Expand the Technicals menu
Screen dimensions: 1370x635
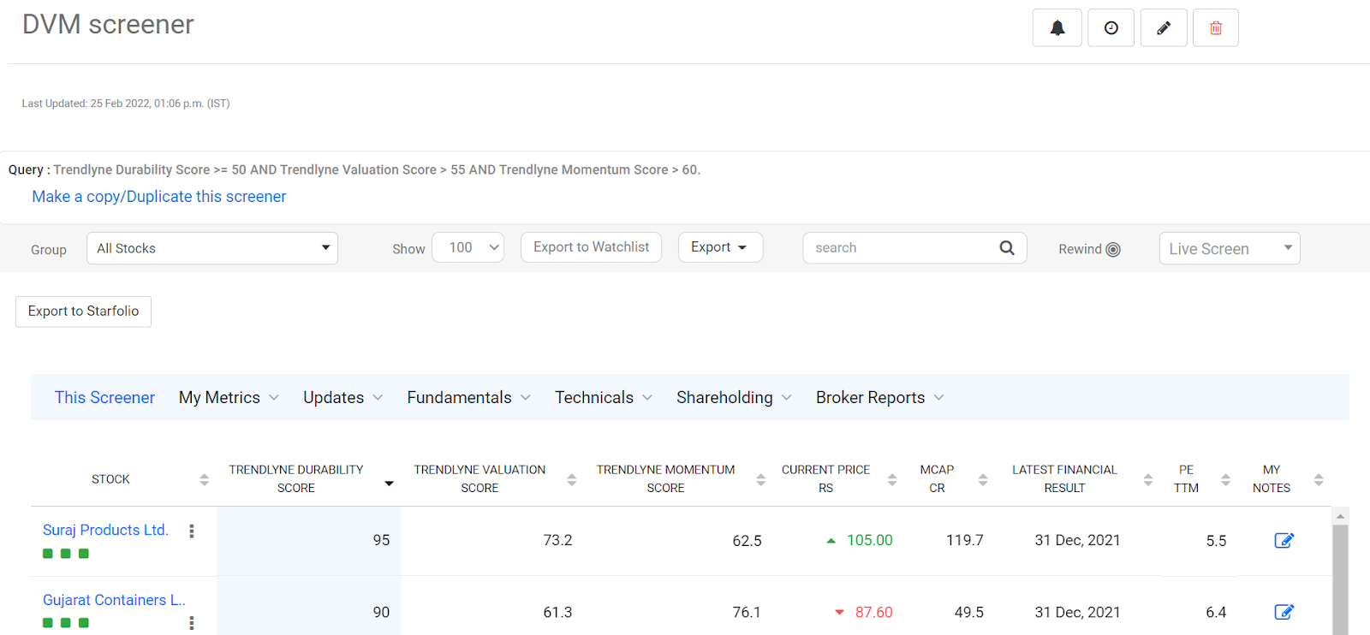(604, 397)
